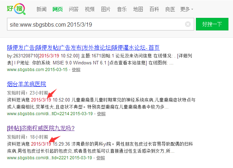Viewport: 233px width, 168px height.
Task: Select the active 网页 tab
Action: point(57,9)
